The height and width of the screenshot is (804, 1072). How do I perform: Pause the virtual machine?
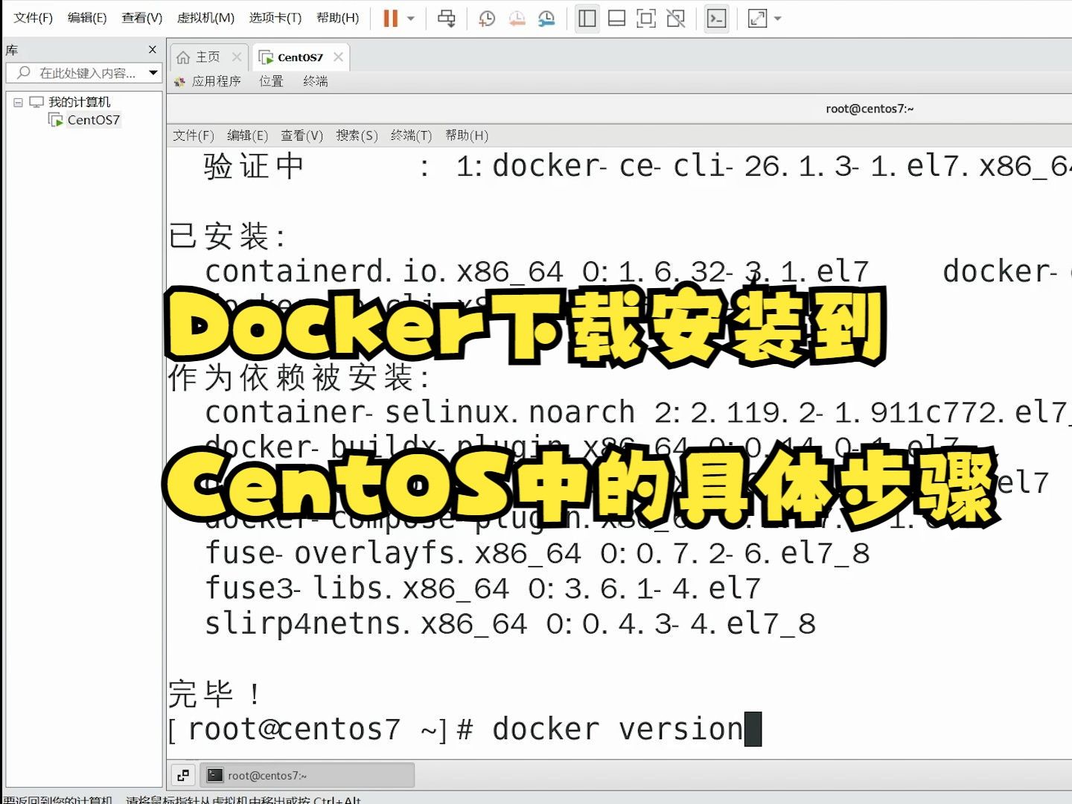click(x=390, y=19)
